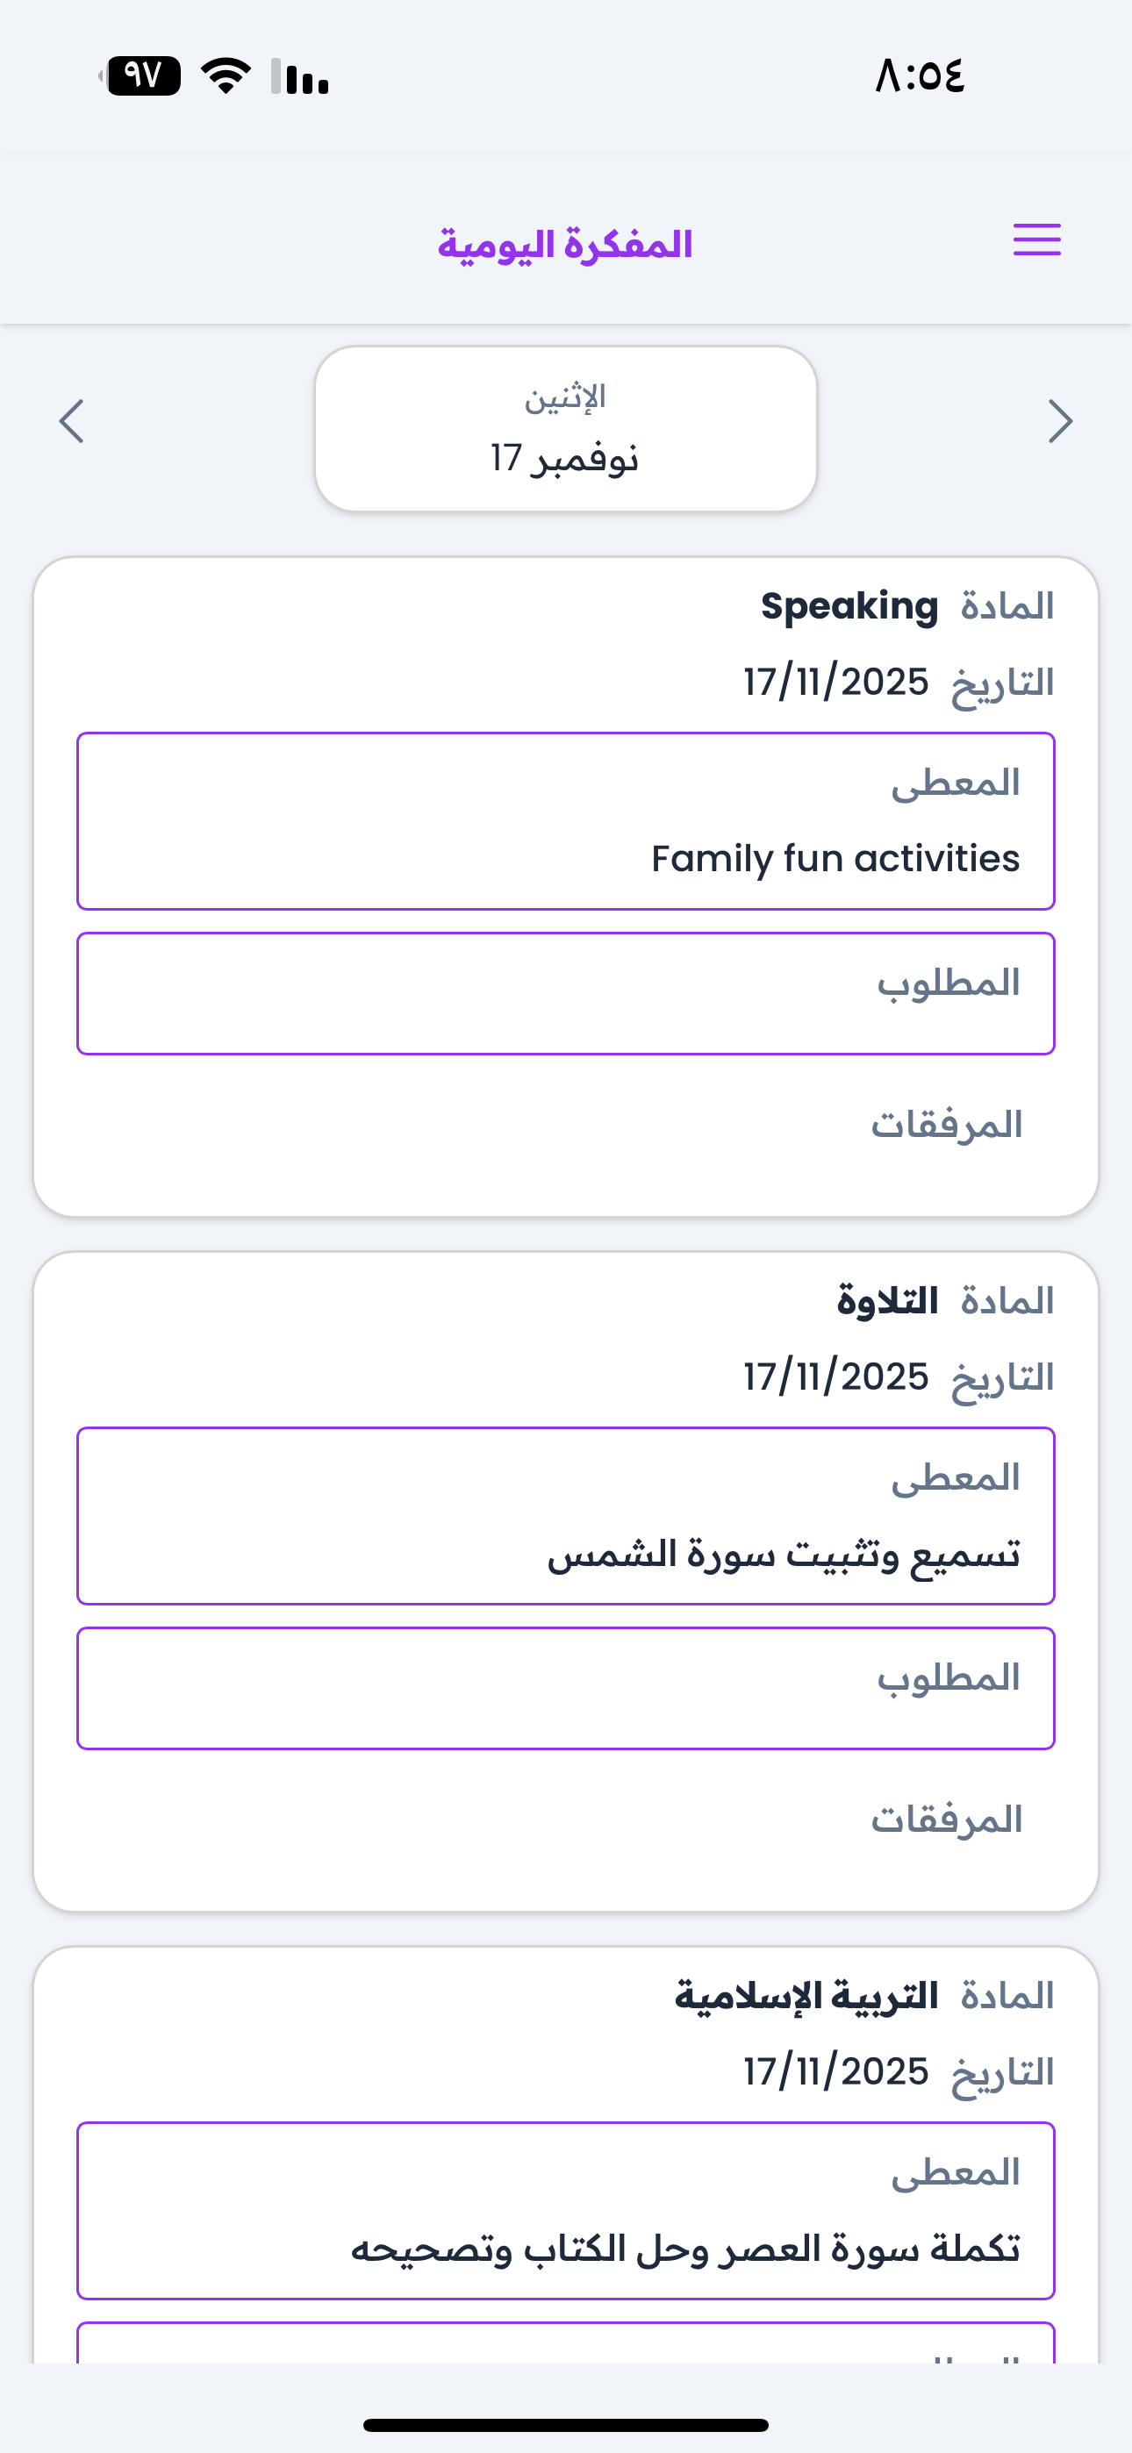The image size is (1132, 2453).
Task: Open تكملة سورة العصر المعطى box
Action: 565,2210
